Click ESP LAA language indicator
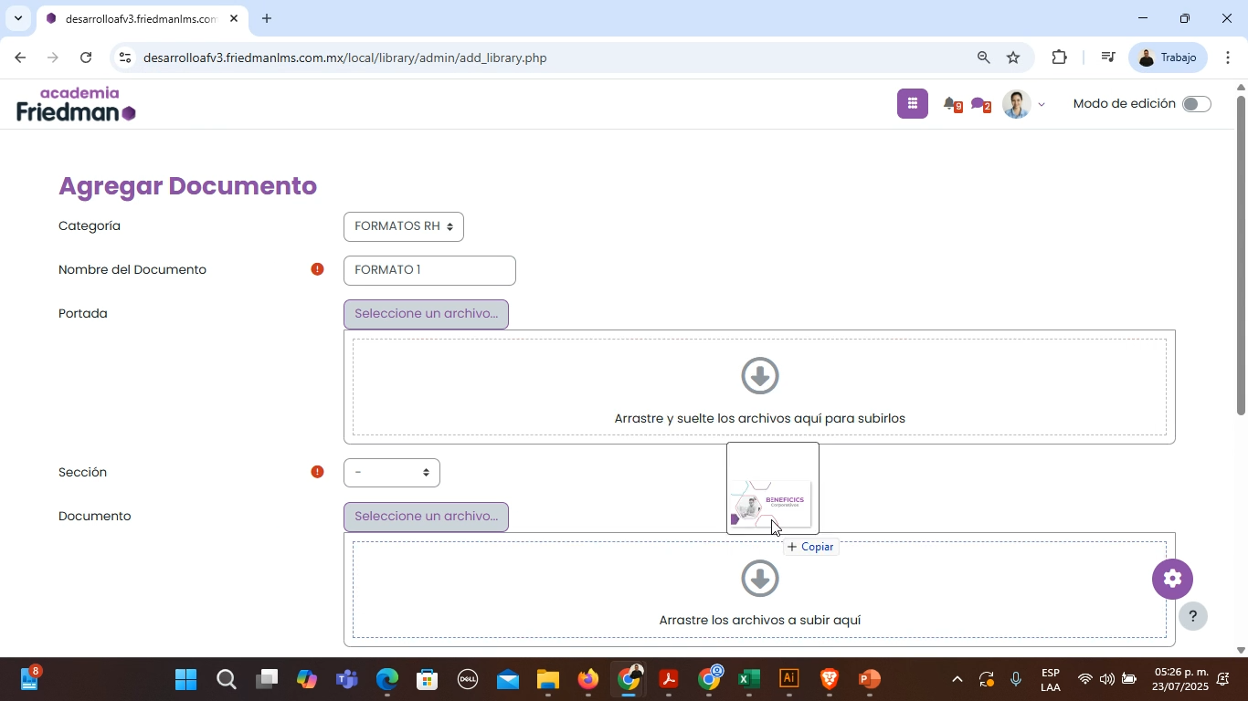 [1051, 680]
